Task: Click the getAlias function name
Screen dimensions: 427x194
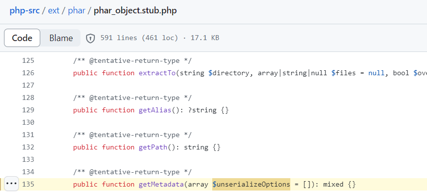Action: click(155, 110)
